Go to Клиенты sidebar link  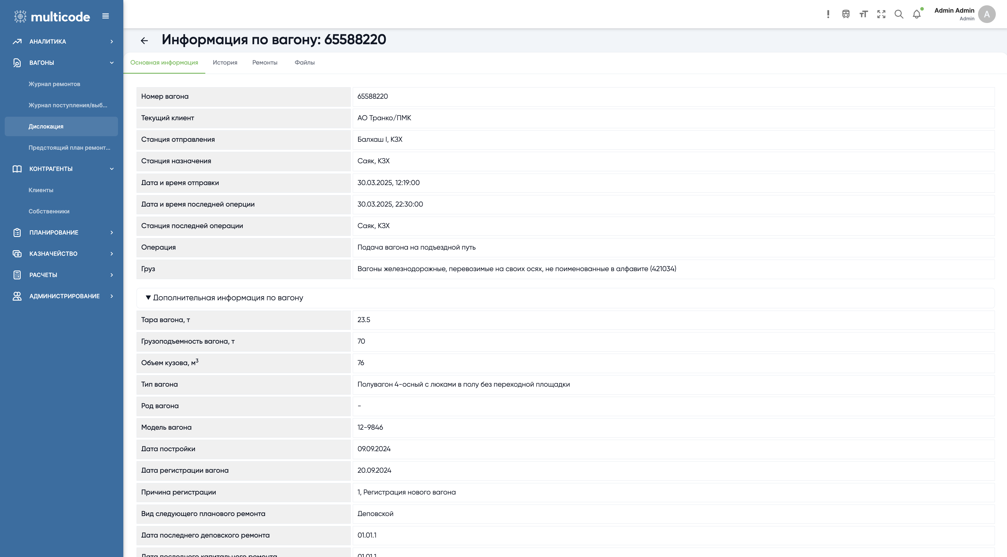tap(41, 190)
